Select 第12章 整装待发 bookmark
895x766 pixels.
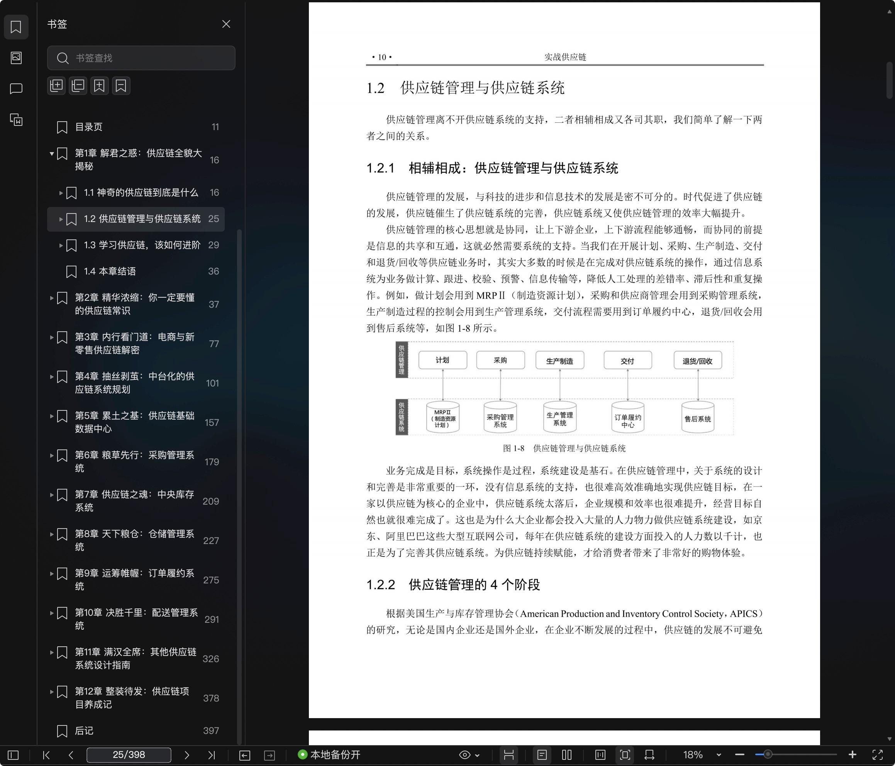(136, 698)
